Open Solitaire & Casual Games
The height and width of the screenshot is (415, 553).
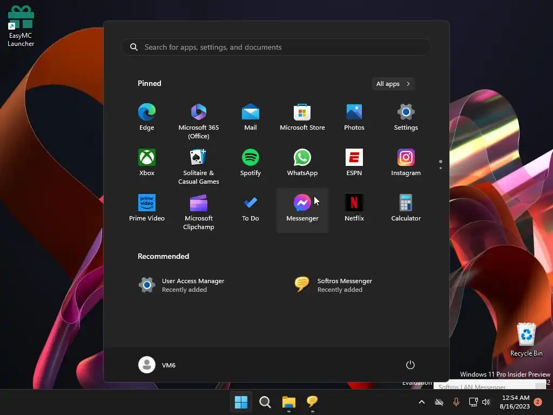tap(199, 166)
